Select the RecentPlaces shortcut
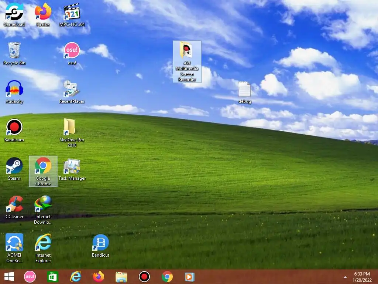The height and width of the screenshot is (284, 378). [72, 92]
